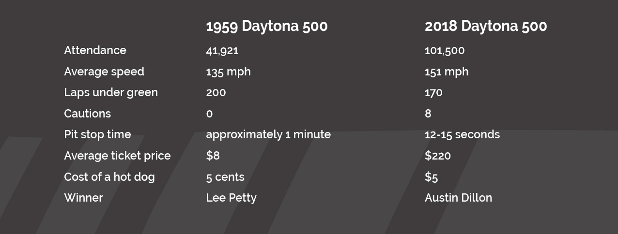This screenshot has width=618, height=234.
Task: Select the Attendance row label
Action: click(95, 50)
